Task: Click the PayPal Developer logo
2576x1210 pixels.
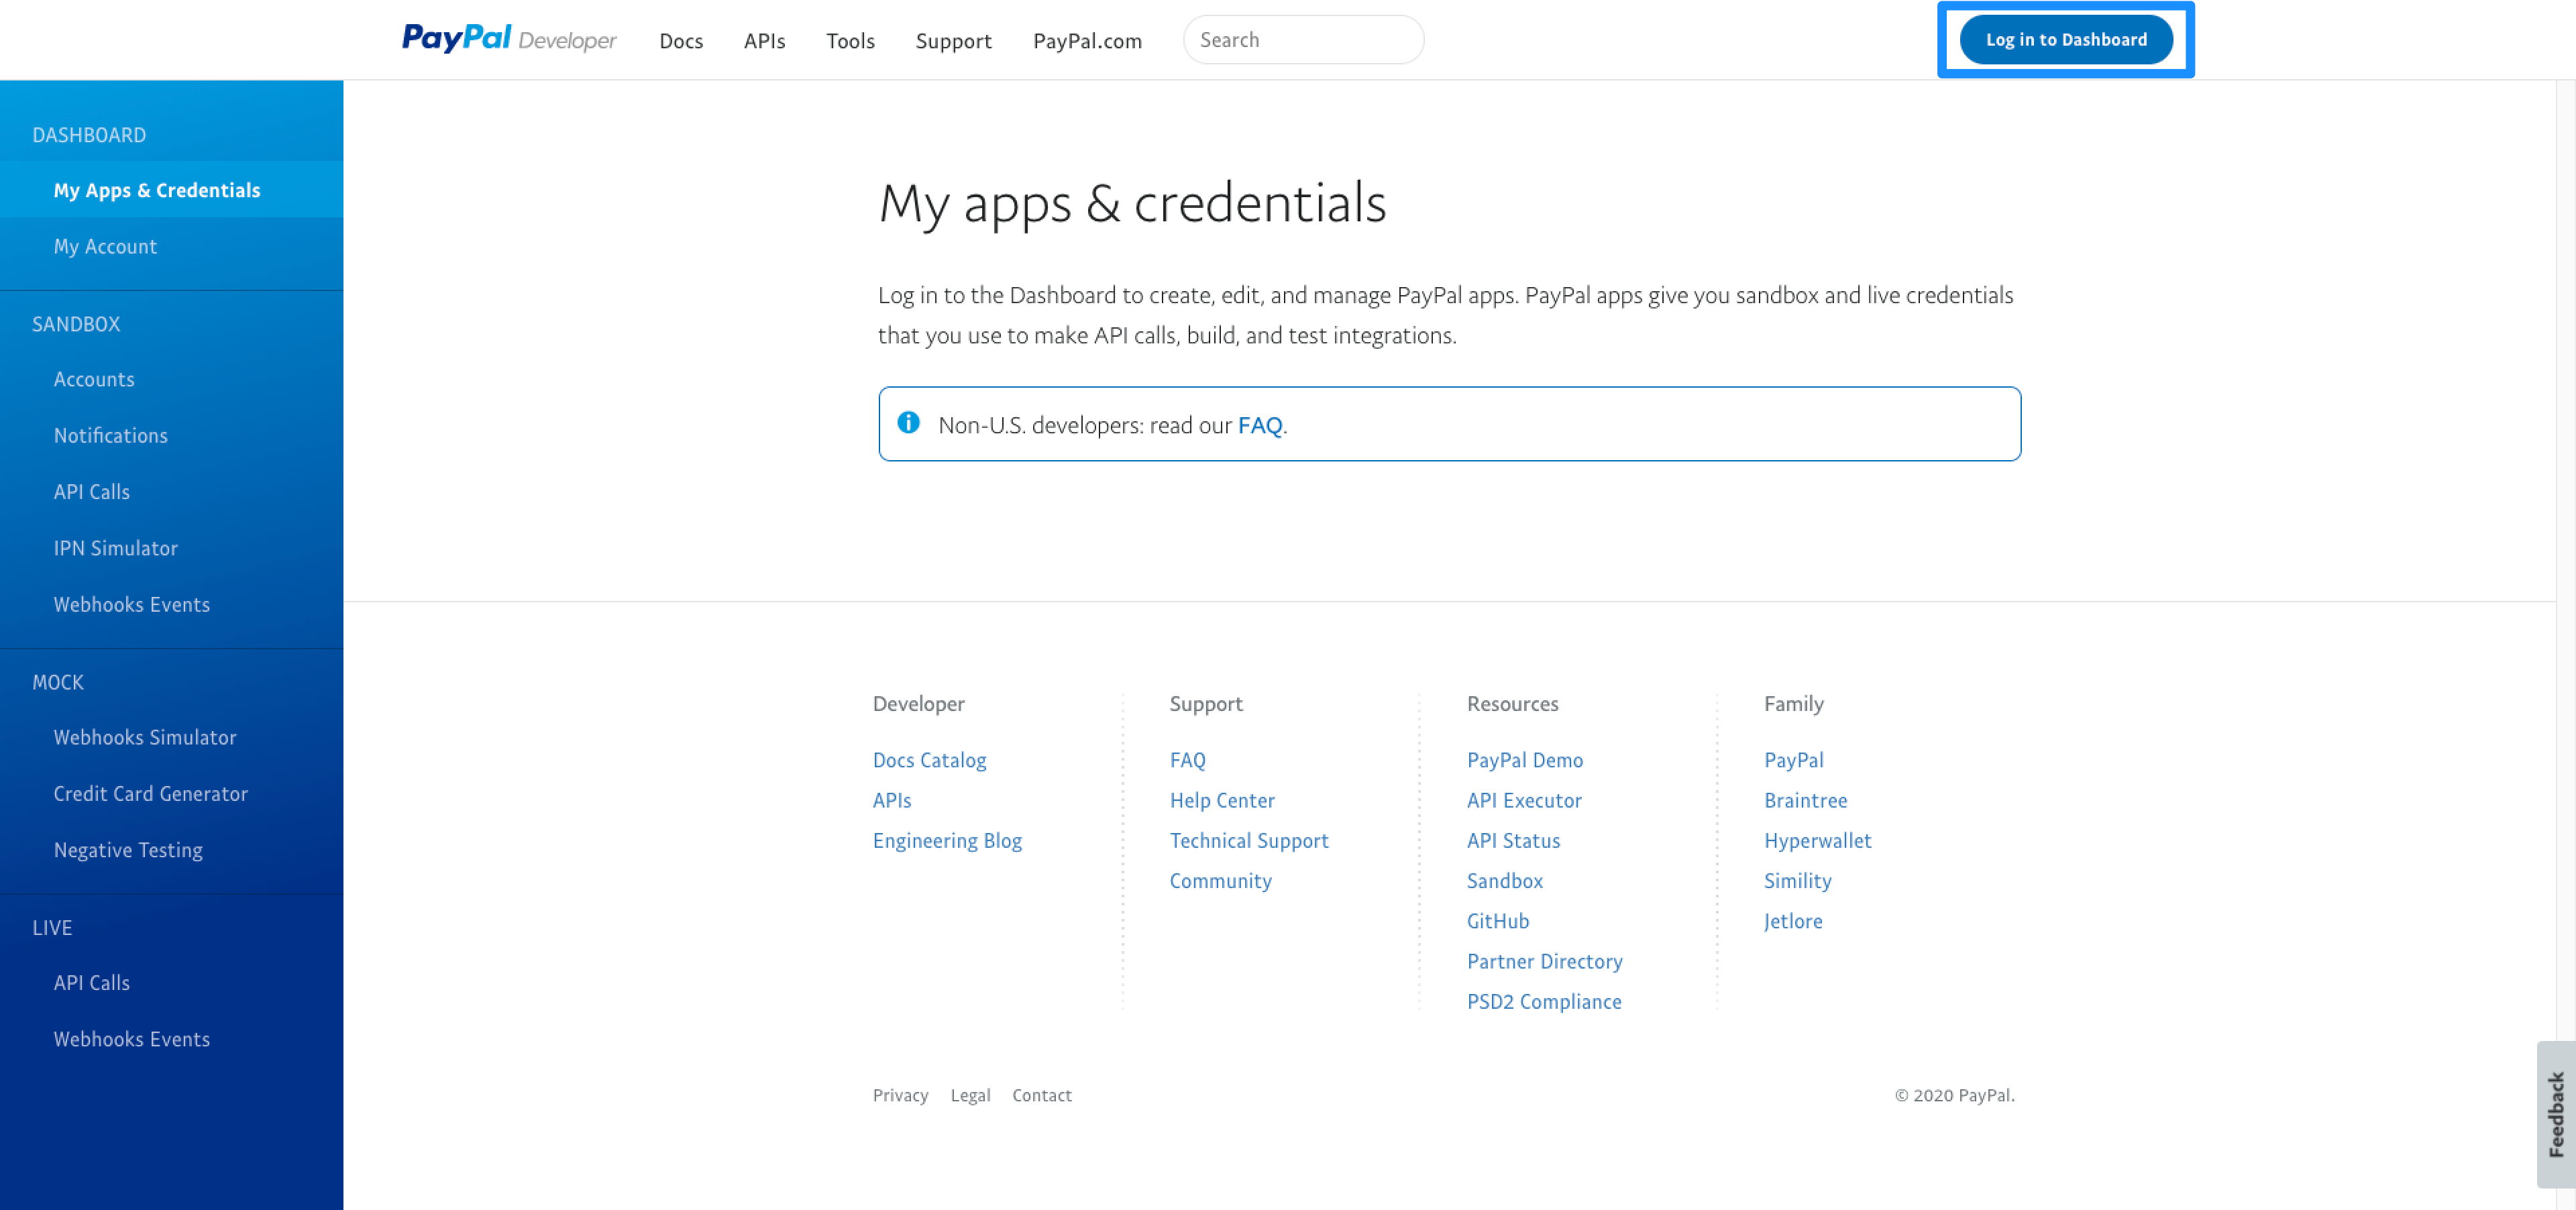Action: point(509,39)
